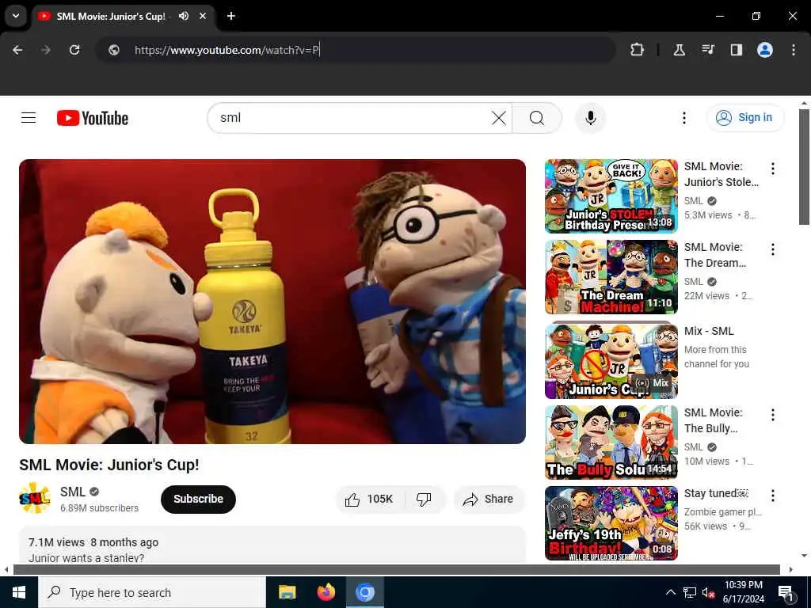Screen dimensions: 811x608
Task: Close the SML Movie tab
Action: [203, 16]
